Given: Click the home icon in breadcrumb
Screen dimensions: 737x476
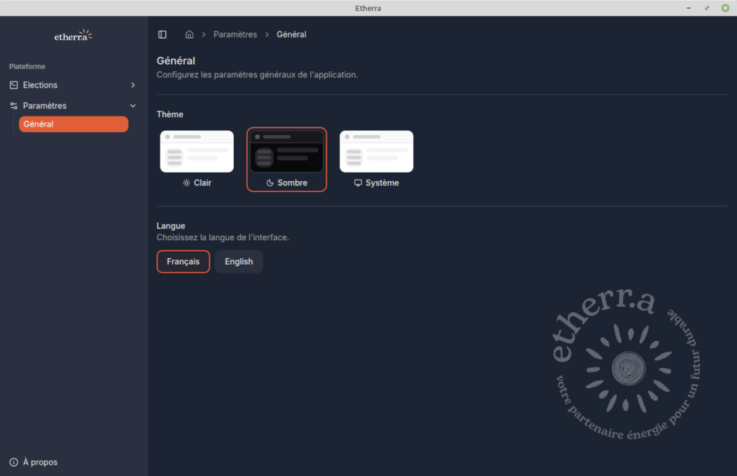Looking at the screenshot, I should [189, 35].
